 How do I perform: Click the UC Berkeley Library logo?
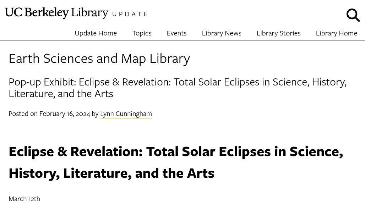(x=56, y=13)
